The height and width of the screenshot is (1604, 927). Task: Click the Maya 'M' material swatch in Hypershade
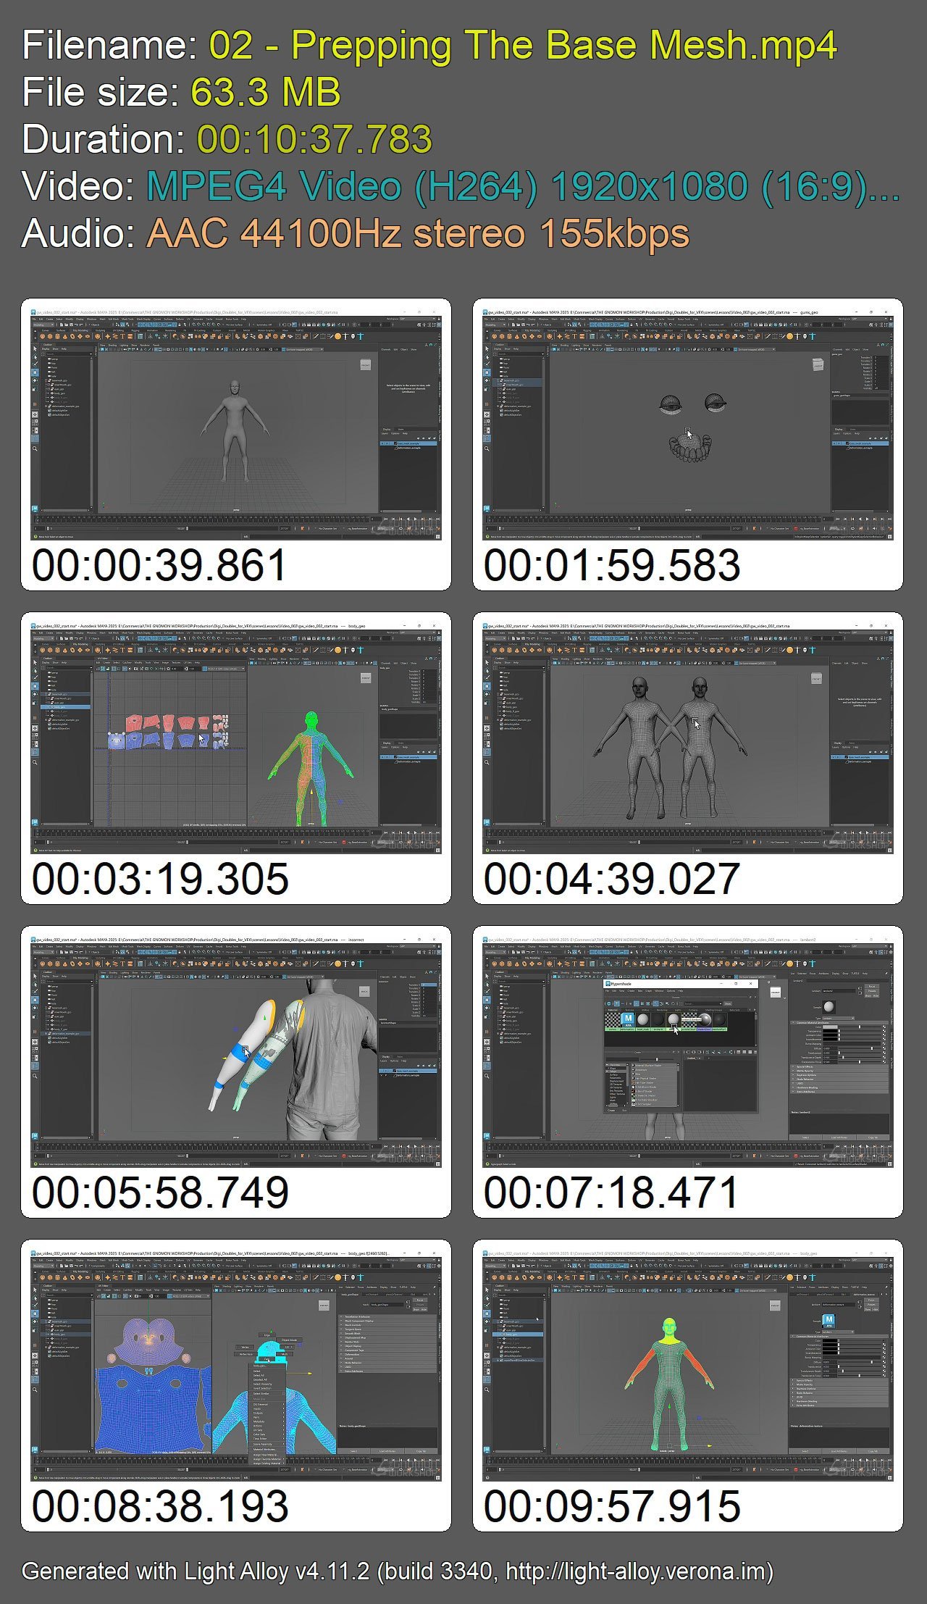(x=628, y=1019)
